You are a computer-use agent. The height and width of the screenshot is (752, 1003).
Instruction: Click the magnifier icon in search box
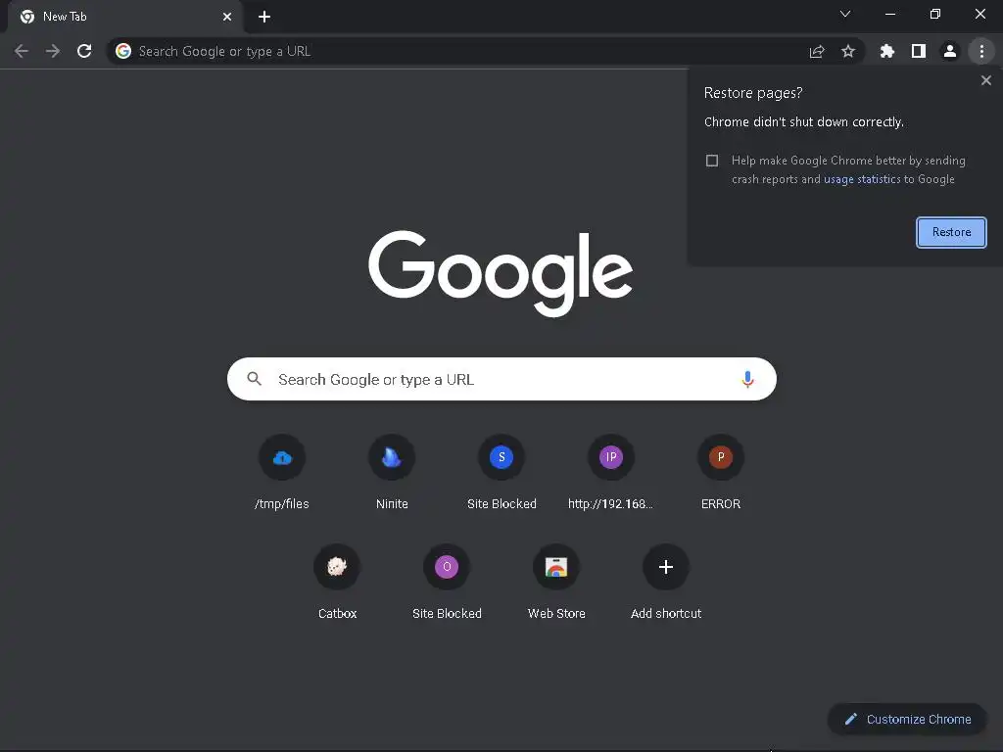(254, 379)
